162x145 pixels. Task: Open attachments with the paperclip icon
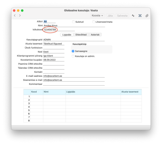(147, 15)
